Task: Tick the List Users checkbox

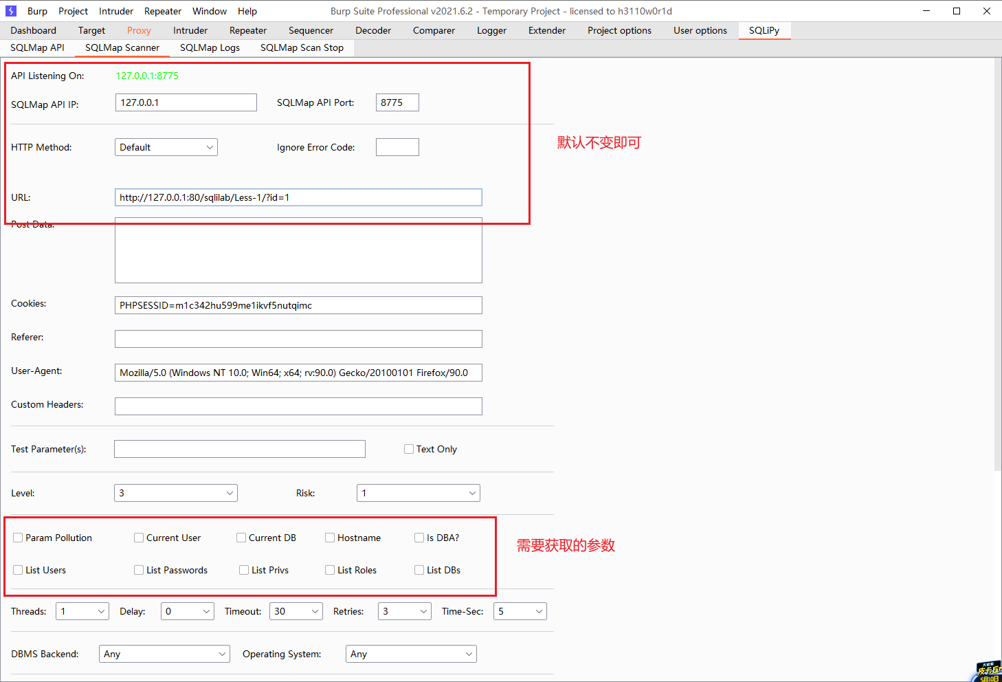Action: click(19, 570)
